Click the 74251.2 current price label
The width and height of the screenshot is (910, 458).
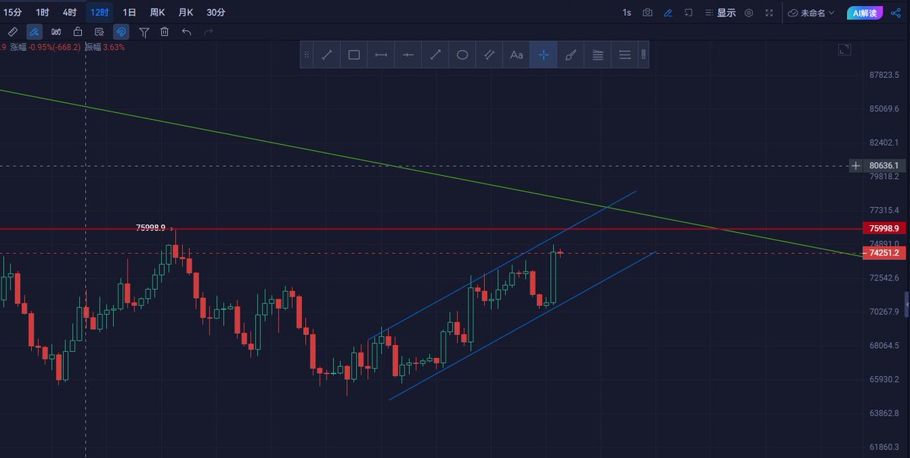[884, 253]
